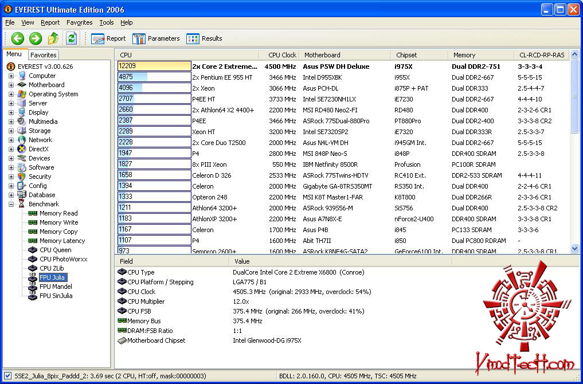Select the Benchmark hourglass icon
583x384 pixels.
[x=22, y=204]
